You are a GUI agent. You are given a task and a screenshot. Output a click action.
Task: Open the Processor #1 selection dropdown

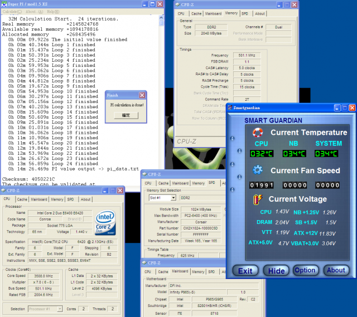tap(60, 309)
